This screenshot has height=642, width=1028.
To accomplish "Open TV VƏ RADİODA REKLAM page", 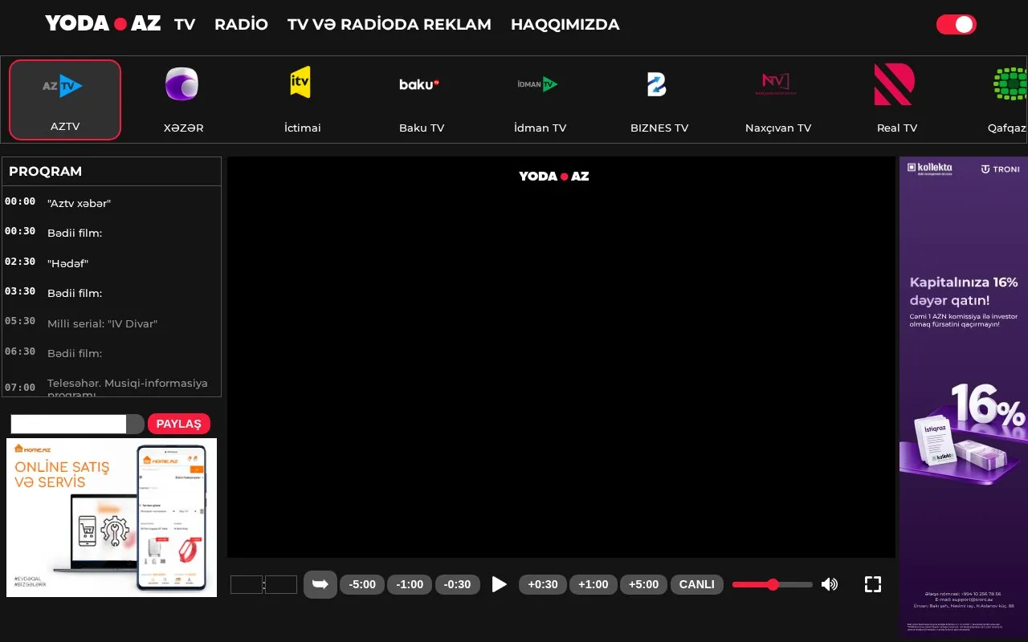I will point(390,24).
